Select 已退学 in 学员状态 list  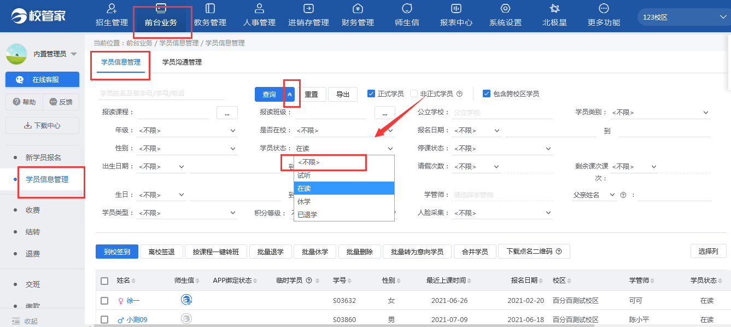pyautogui.click(x=344, y=214)
